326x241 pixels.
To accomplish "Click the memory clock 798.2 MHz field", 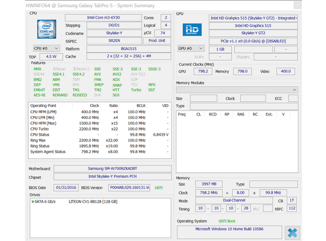I will pos(209,193).
